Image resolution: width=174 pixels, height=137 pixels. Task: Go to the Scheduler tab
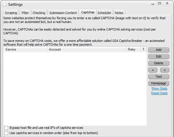(104, 13)
